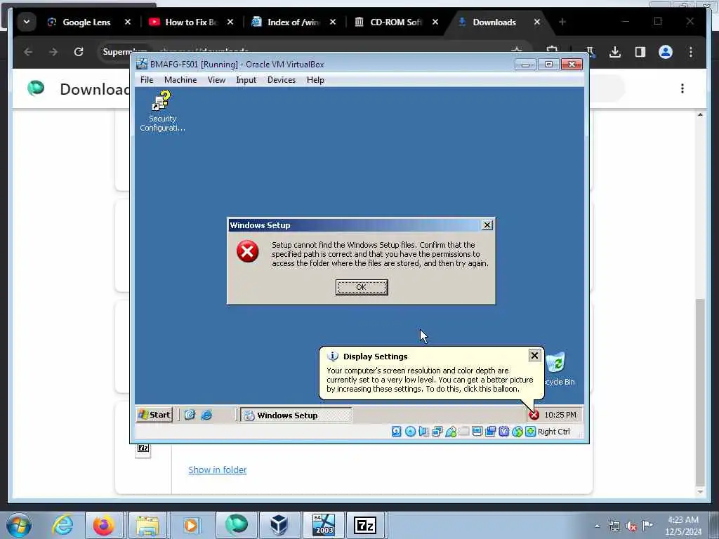Click VirtualBox mouse integration indicator
Image resolution: width=719 pixels, height=539 pixels.
517,432
